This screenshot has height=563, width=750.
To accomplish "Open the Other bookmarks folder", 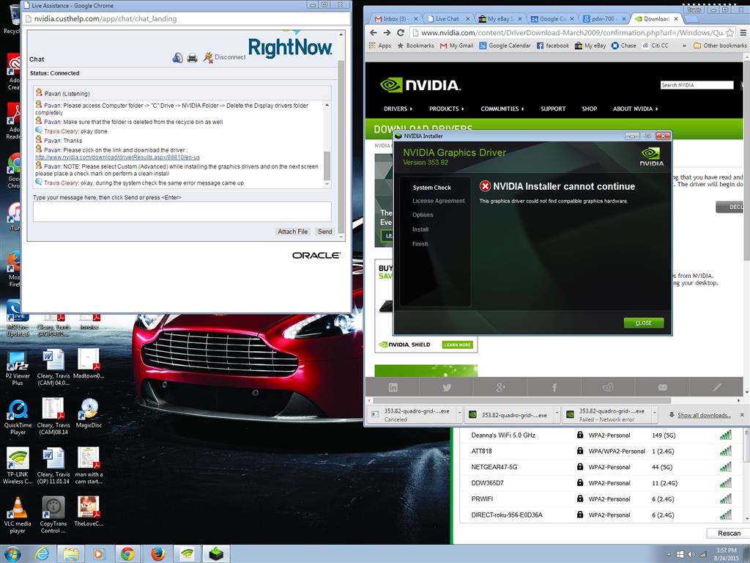I will pyautogui.click(x=720, y=45).
